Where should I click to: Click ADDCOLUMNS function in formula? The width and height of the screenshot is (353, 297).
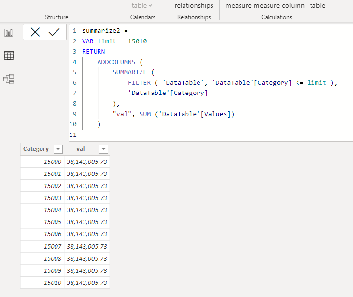(116, 62)
